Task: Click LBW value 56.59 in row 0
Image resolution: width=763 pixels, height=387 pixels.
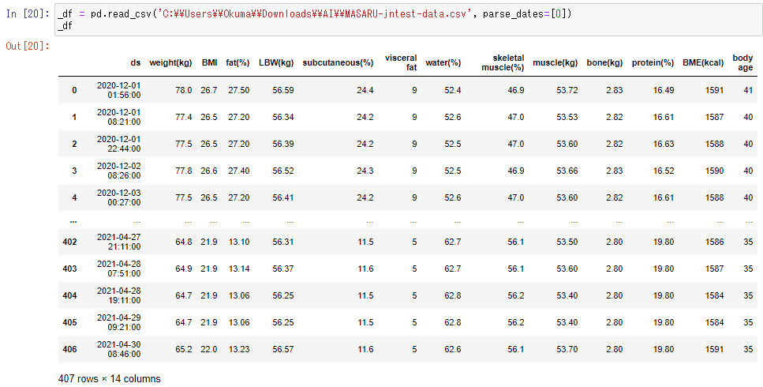Action: [283, 90]
